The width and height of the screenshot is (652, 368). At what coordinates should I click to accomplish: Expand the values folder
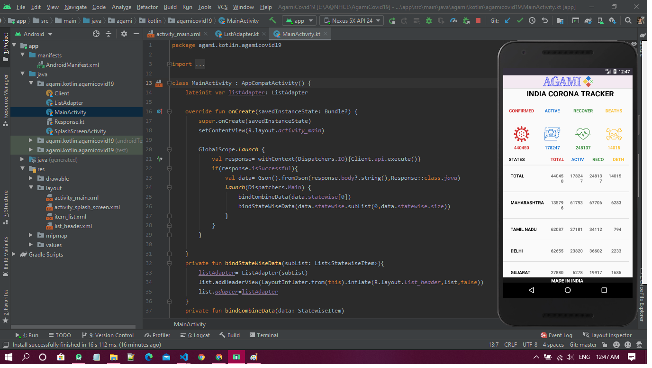click(x=31, y=245)
